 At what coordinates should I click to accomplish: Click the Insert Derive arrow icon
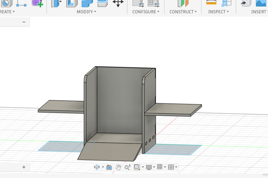pos(246,3)
